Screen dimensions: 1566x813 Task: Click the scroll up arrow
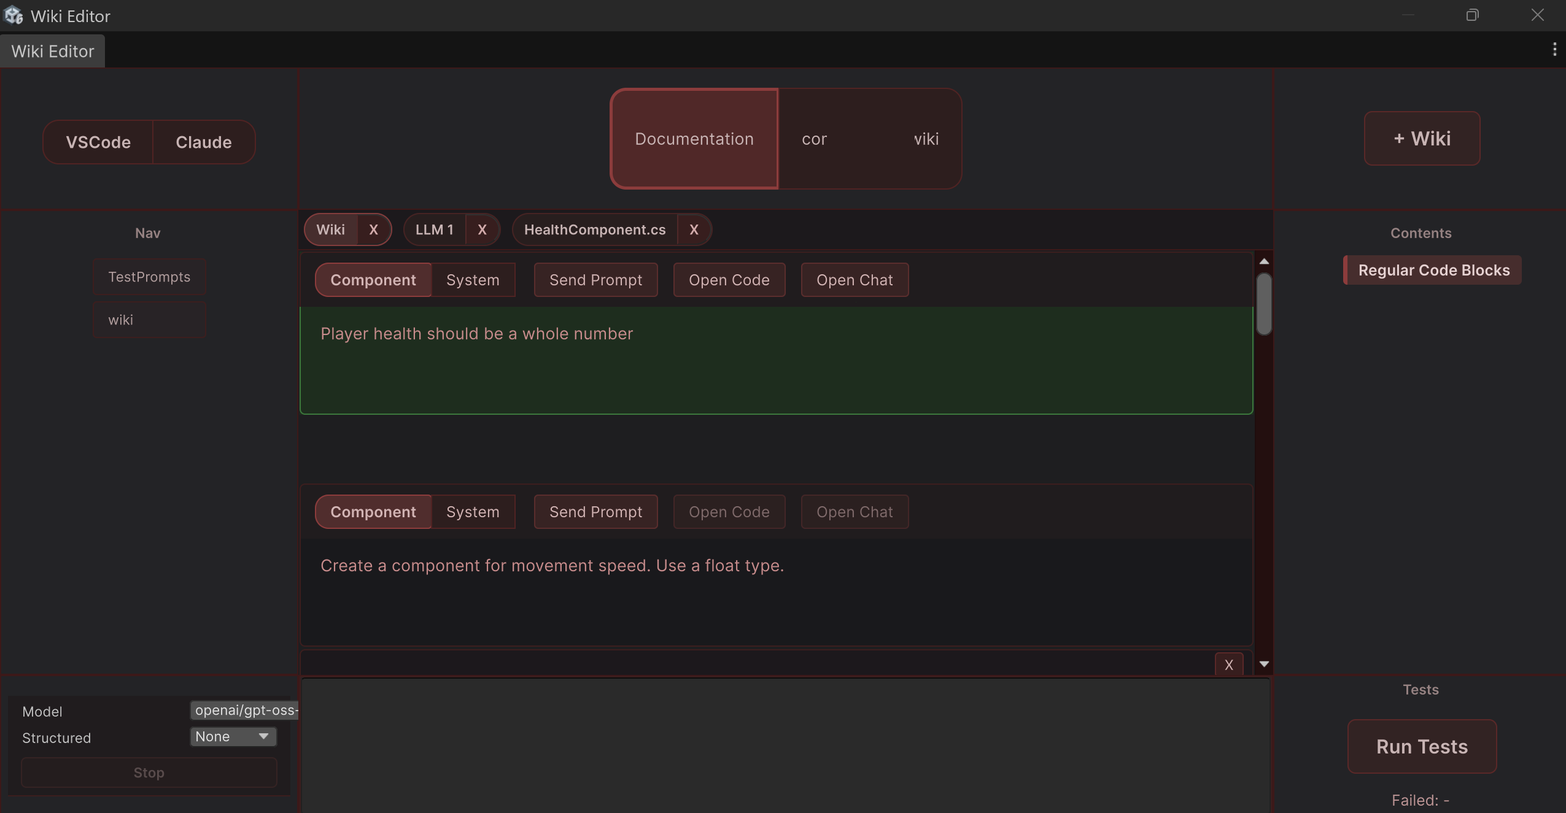(x=1264, y=261)
